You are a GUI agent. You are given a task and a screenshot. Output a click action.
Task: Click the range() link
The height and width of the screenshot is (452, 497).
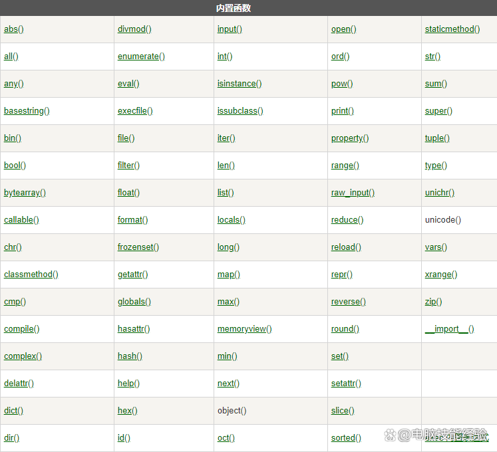pos(345,166)
